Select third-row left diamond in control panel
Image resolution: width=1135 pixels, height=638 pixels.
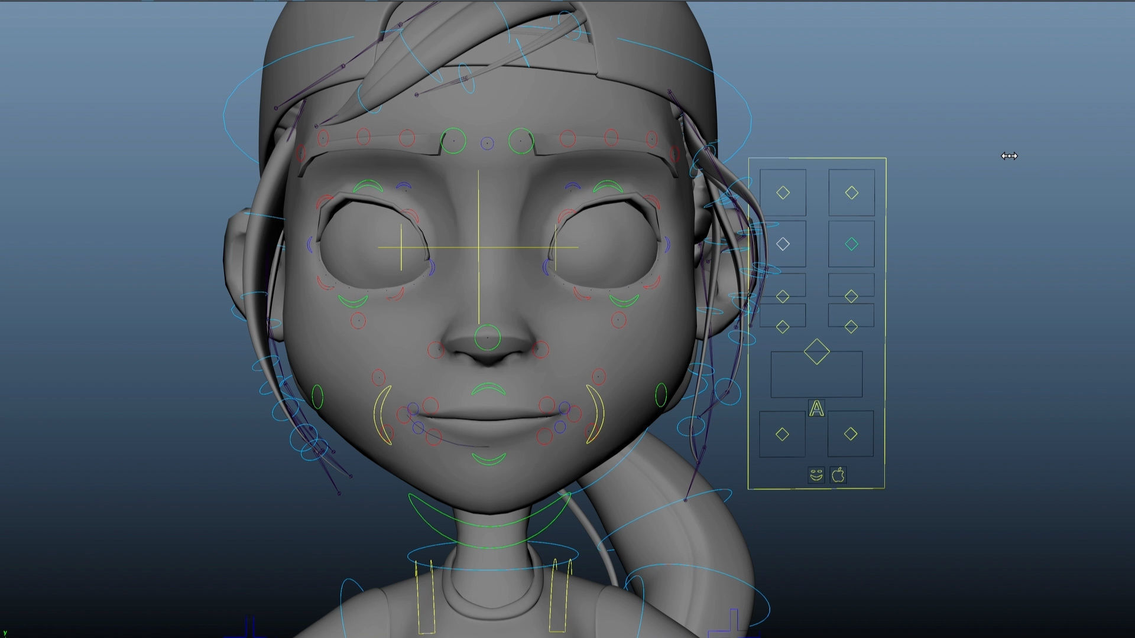coord(783,297)
